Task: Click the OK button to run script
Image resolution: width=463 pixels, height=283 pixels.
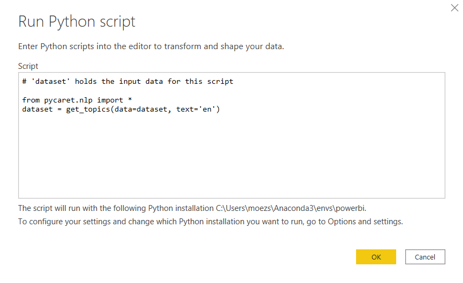Action: (x=376, y=257)
